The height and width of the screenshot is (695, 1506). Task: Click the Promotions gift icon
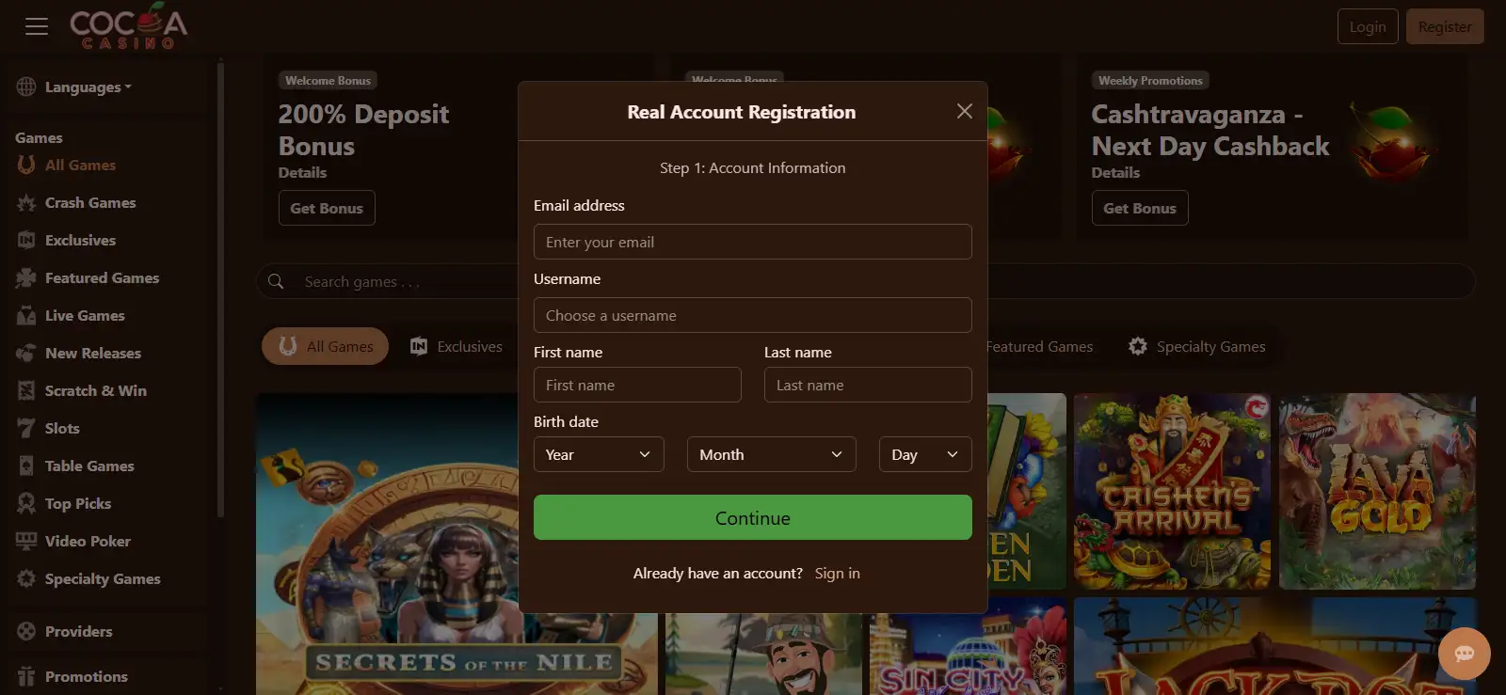point(26,676)
